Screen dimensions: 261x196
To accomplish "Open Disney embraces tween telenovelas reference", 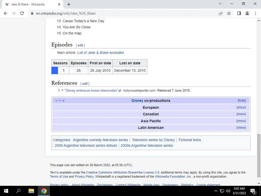I will click(x=91, y=91).
